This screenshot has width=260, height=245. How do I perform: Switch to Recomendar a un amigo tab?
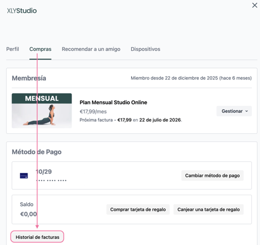(91, 49)
